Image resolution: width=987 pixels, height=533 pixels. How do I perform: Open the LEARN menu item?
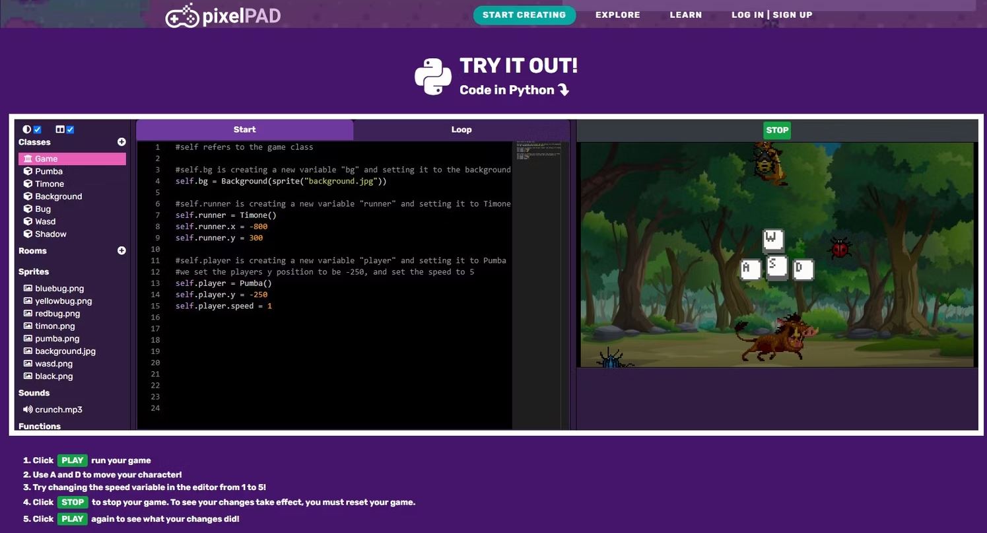pyautogui.click(x=686, y=15)
